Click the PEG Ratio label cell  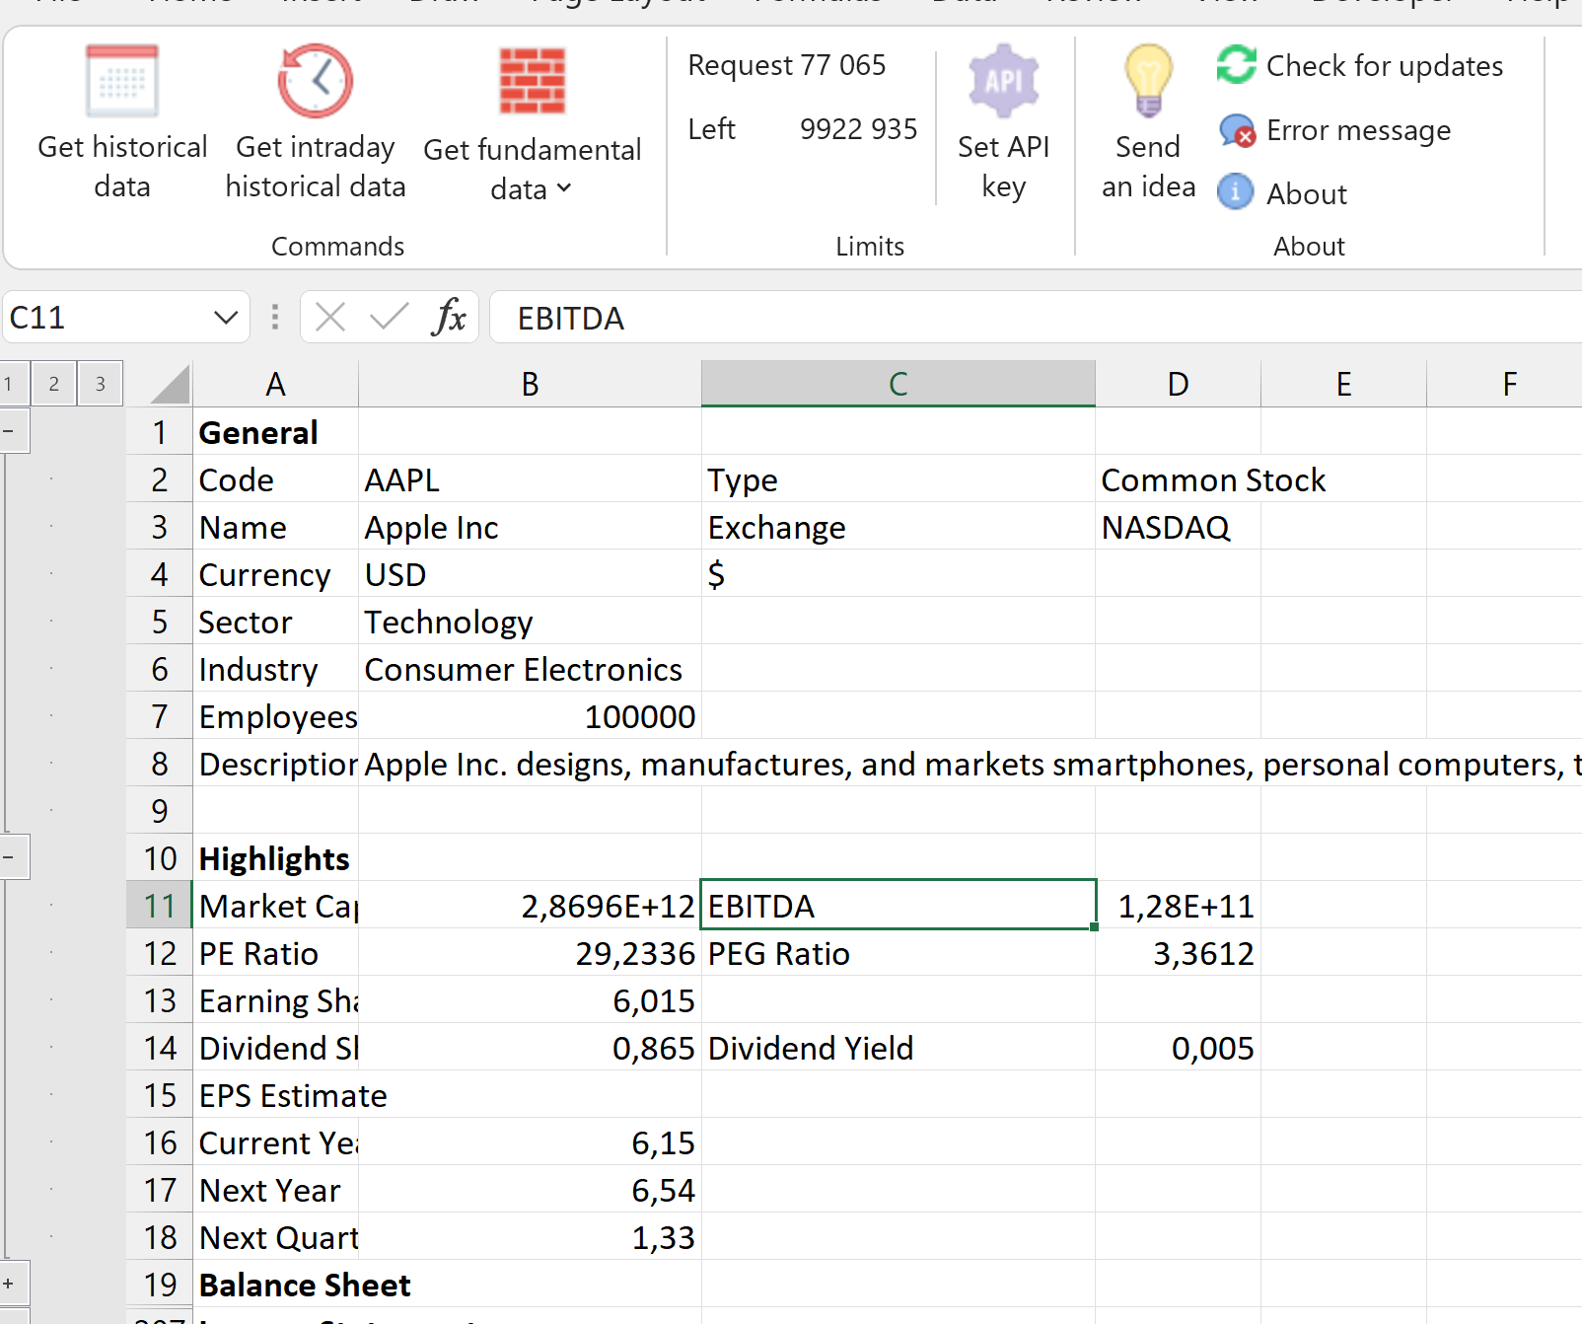[898, 953]
